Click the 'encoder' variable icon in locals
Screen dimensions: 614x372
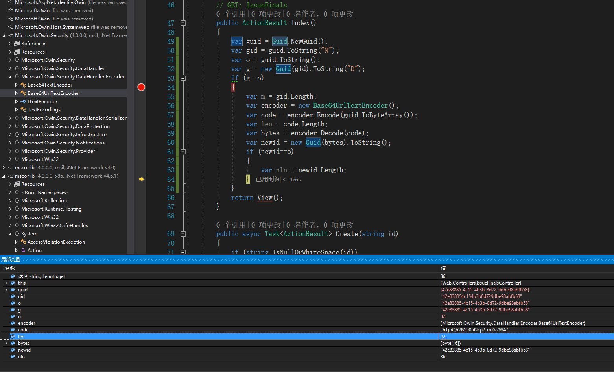pos(13,323)
